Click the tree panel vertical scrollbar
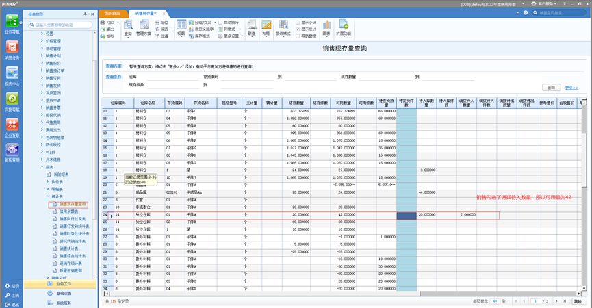Viewport: 592px width, 308px height. 94,155
